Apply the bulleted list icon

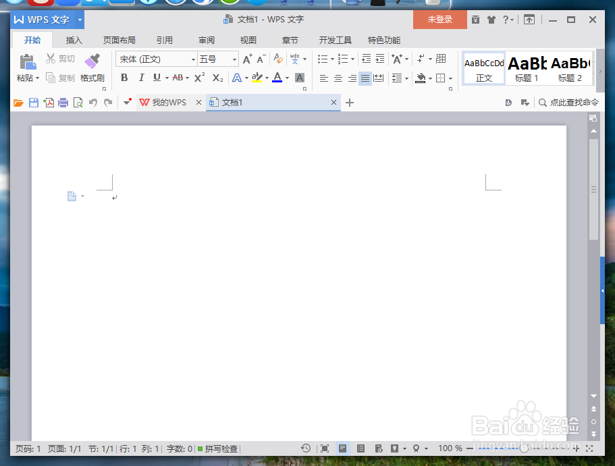(x=322, y=59)
